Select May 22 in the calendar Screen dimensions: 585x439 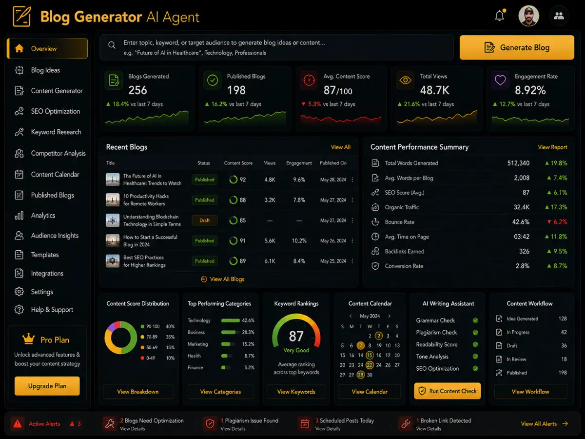(x=370, y=365)
